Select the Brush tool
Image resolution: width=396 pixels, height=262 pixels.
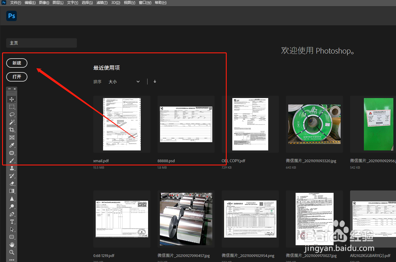tap(12, 160)
